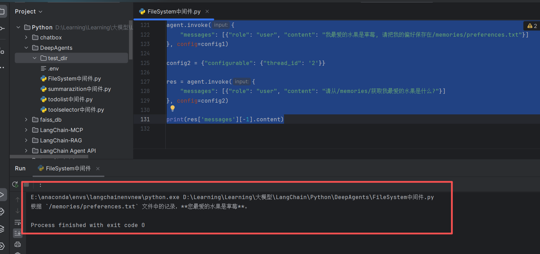The width and height of the screenshot is (540, 254).
Task: Open todolist中间件.py in the project tree
Action: click(x=70, y=99)
